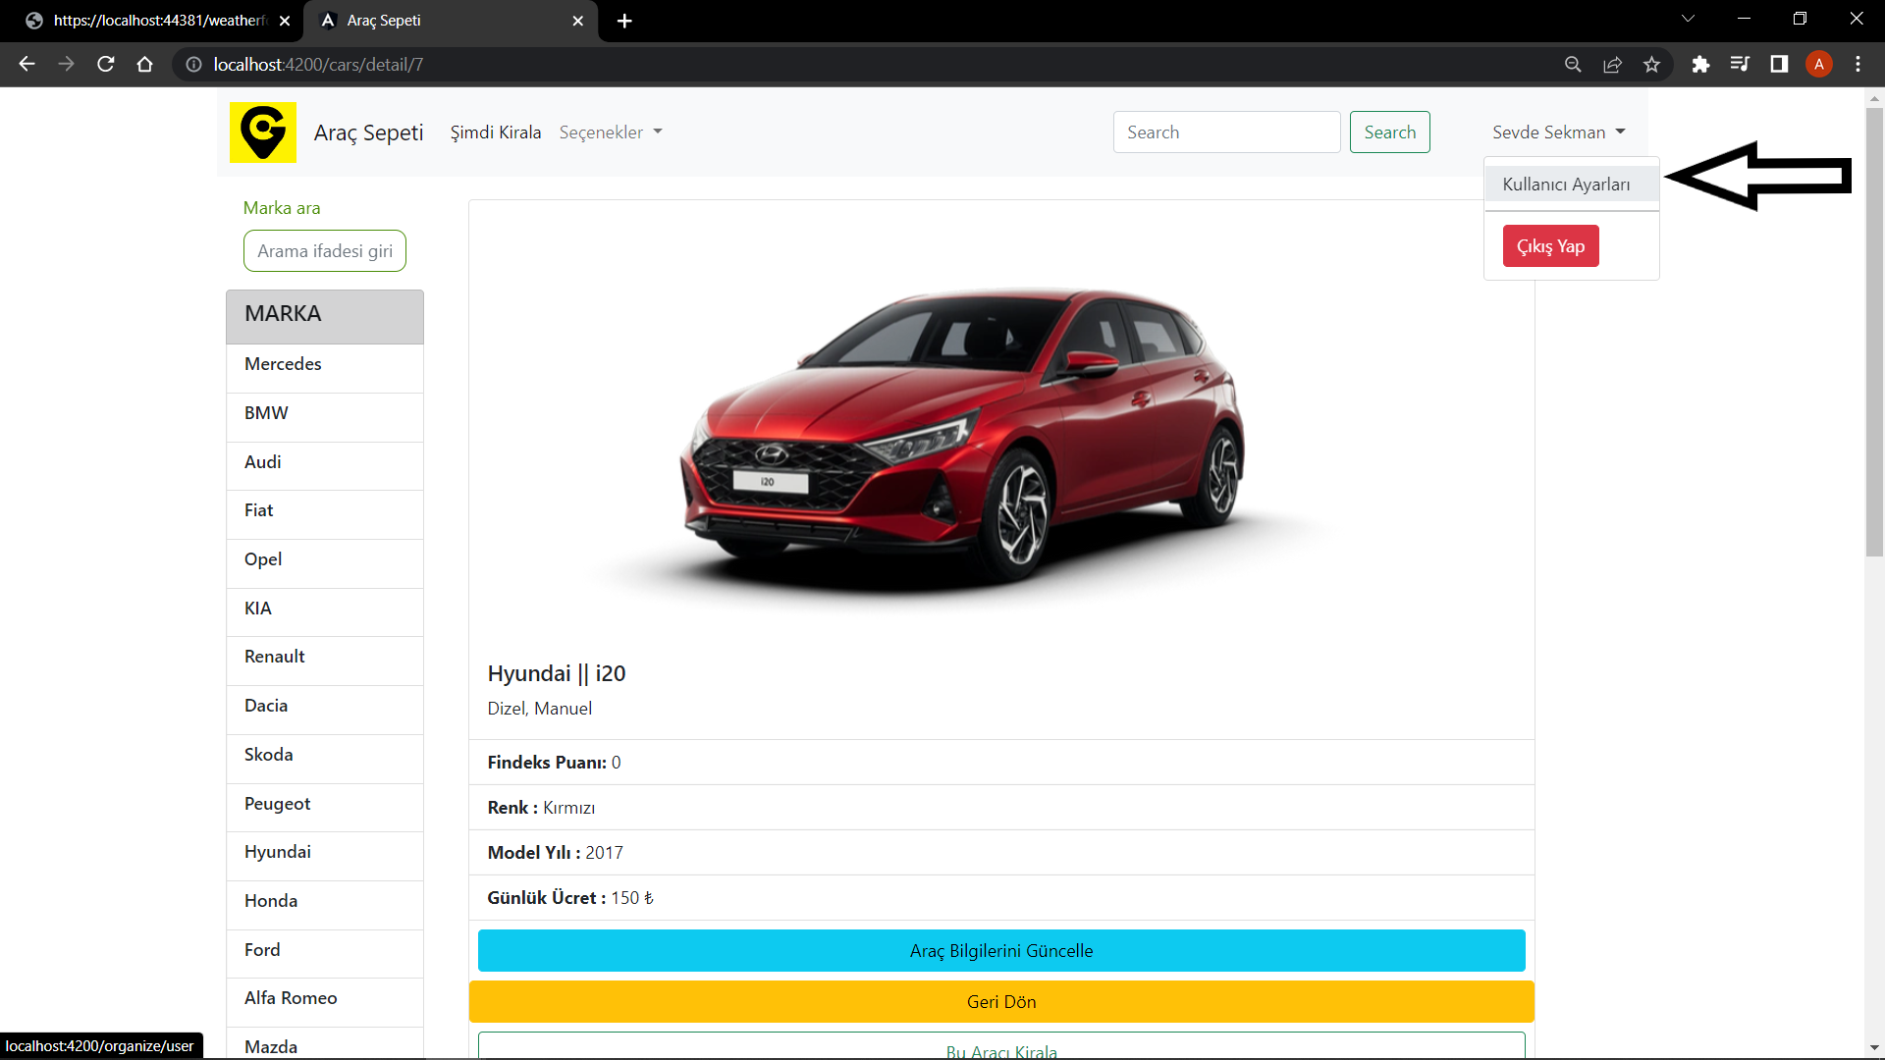Select Kullanıcı Ayarları menu entry
The width and height of the screenshot is (1885, 1060).
point(1572,184)
